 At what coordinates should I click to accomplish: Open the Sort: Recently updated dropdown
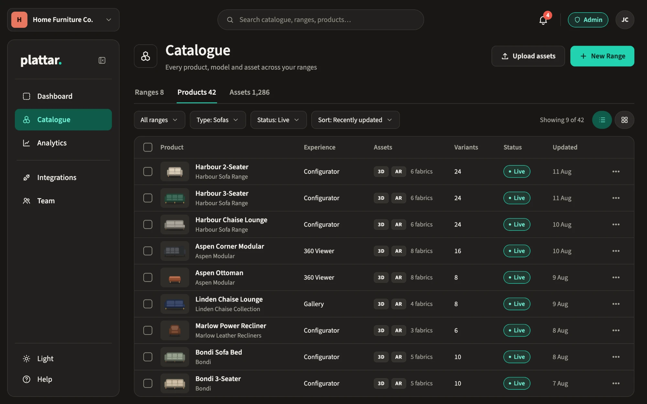356,120
